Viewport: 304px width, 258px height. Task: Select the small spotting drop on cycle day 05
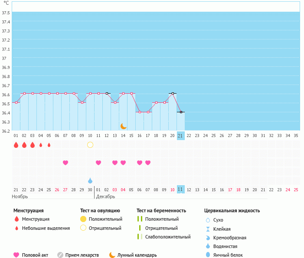pyautogui.click(x=49, y=145)
